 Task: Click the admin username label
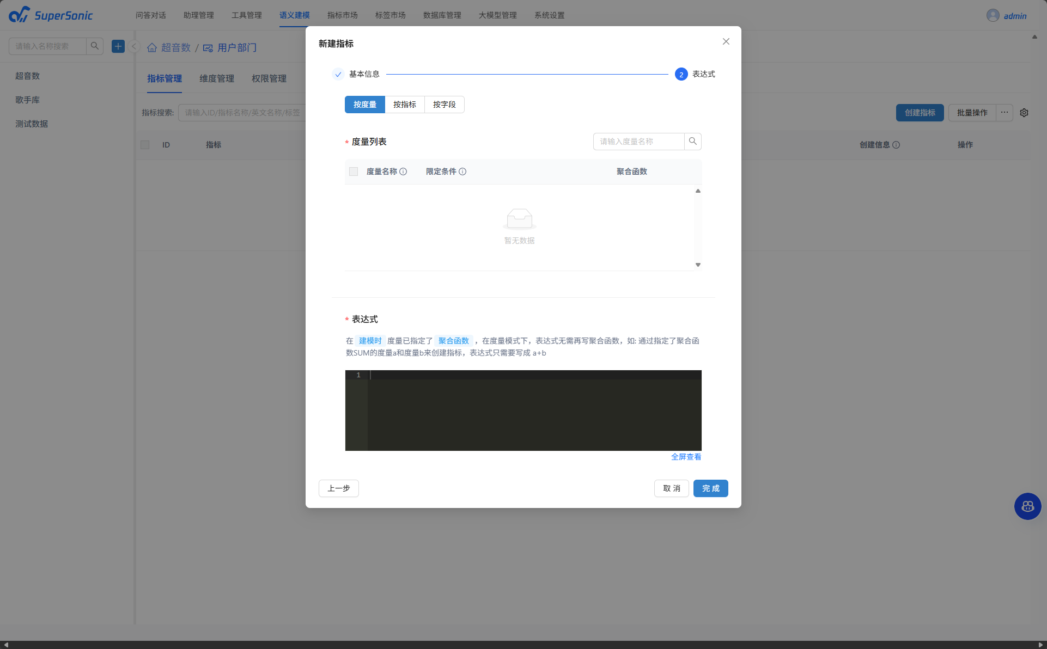coord(1015,16)
